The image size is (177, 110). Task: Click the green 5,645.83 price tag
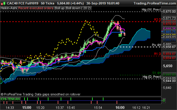tap(169, 75)
